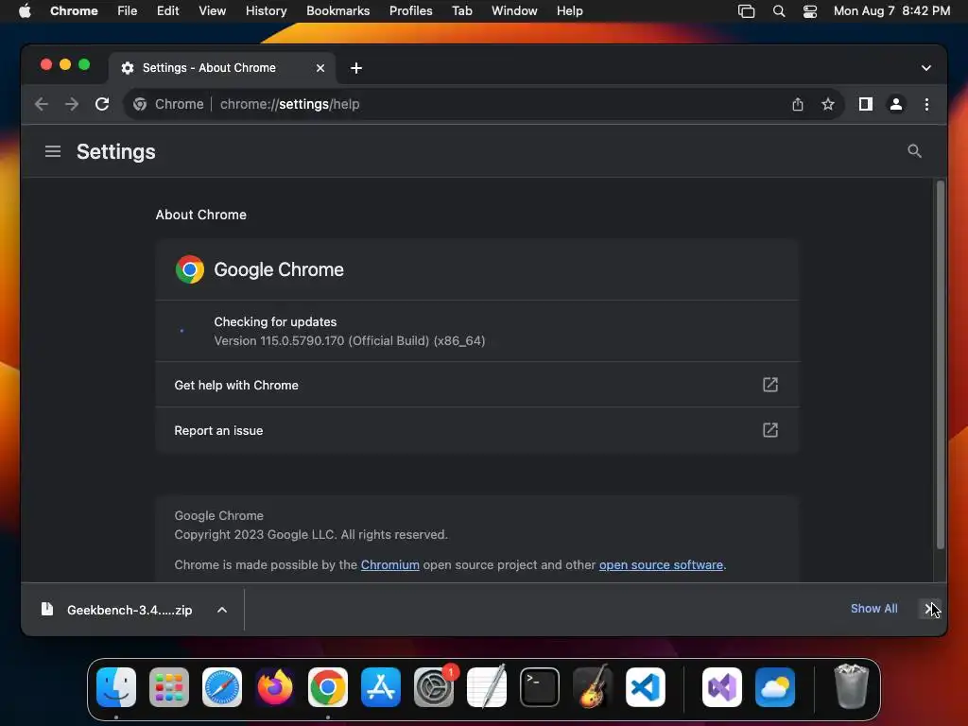Open the Help menu
This screenshot has width=968, height=726.
(x=569, y=11)
